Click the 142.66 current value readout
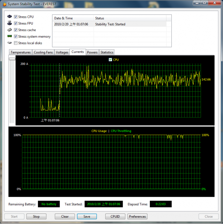The image size is (223, 224). [206, 79]
